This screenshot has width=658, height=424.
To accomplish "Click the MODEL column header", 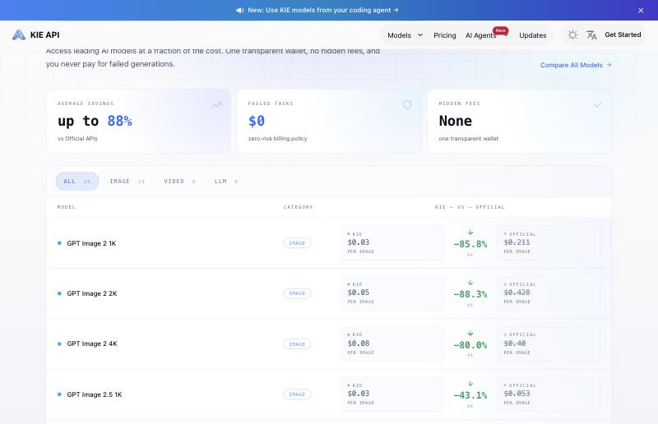I will click(67, 207).
